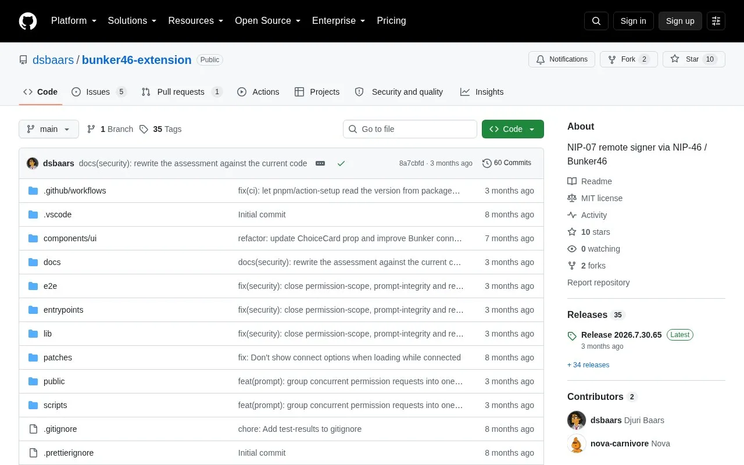Open the Security and quality tab
Screen dimensions: 744x465
pyautogui.click(x=399, y=92)
